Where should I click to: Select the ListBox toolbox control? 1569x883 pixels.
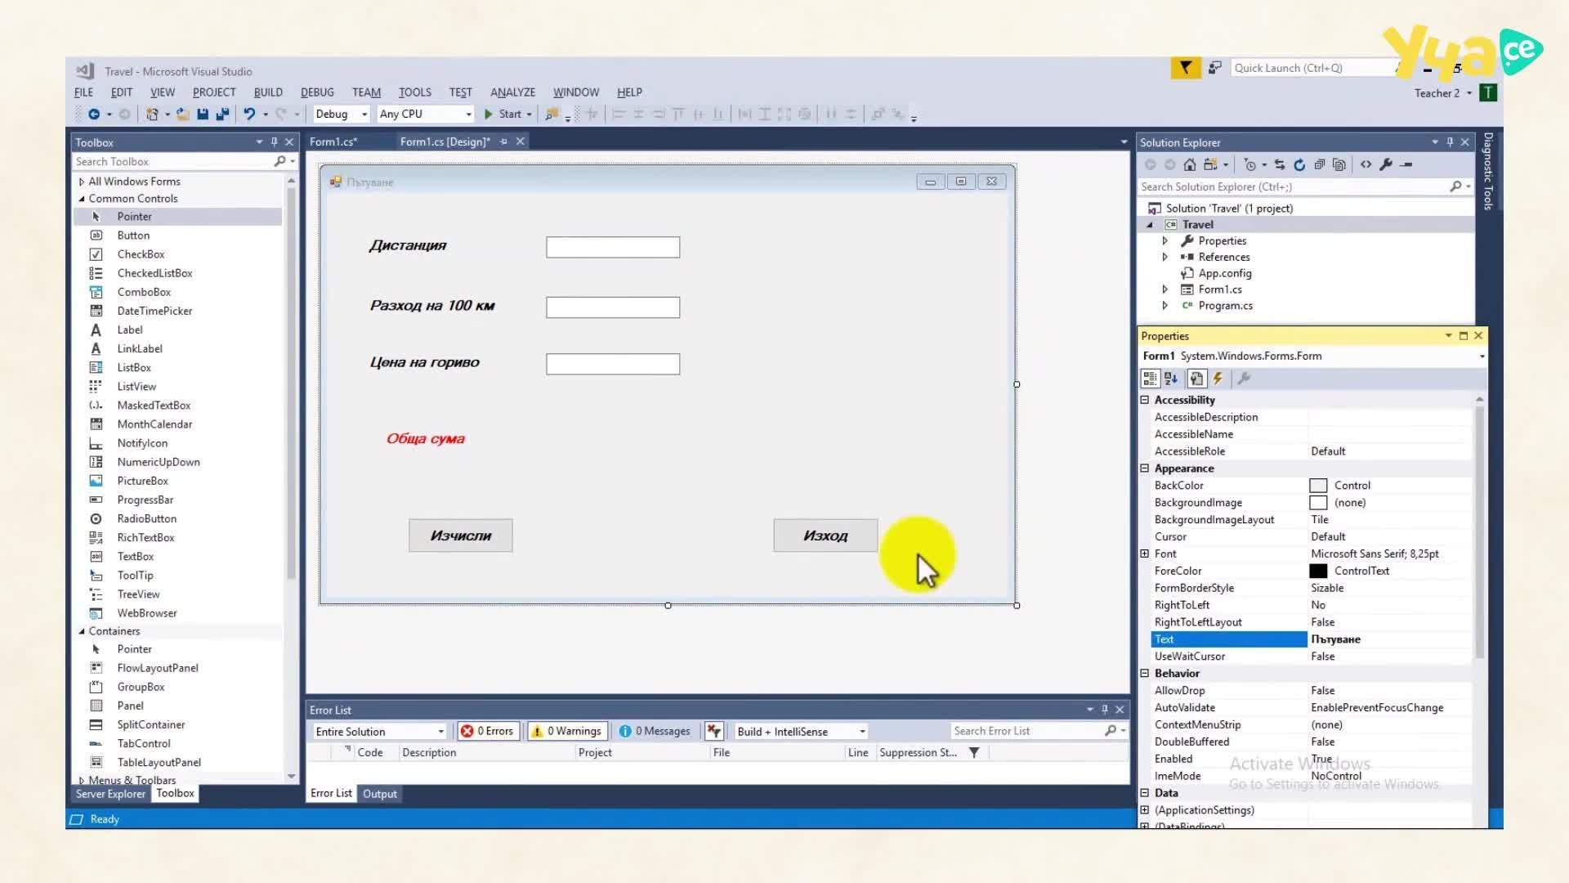pyautogui.click(x=134, y=368)
